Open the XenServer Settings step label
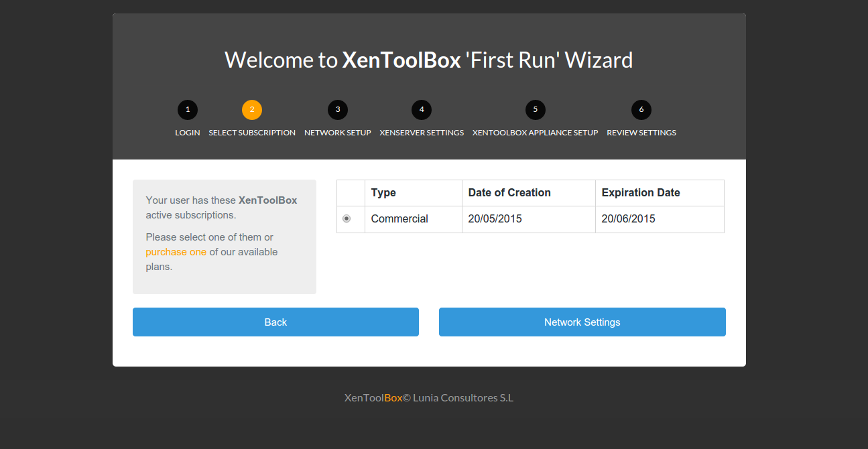The width and height of the screenshot is (868, 449). (422, 133)
